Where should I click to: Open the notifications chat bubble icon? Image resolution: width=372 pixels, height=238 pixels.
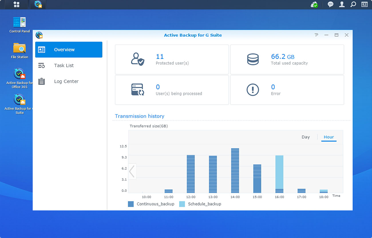click(x=331, y=5)
